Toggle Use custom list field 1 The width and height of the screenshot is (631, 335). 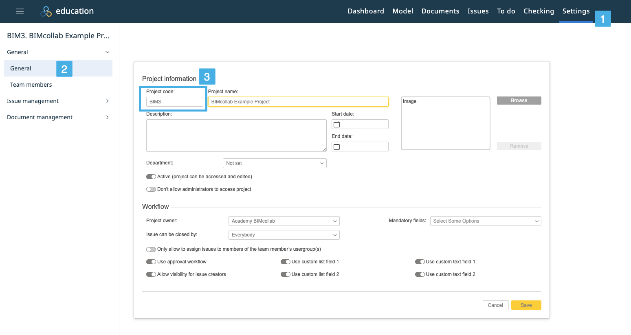286,262
